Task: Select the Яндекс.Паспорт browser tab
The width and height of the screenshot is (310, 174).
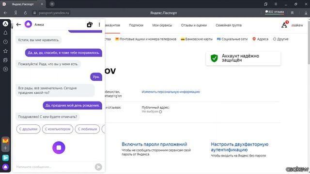Action: point(23,4)
